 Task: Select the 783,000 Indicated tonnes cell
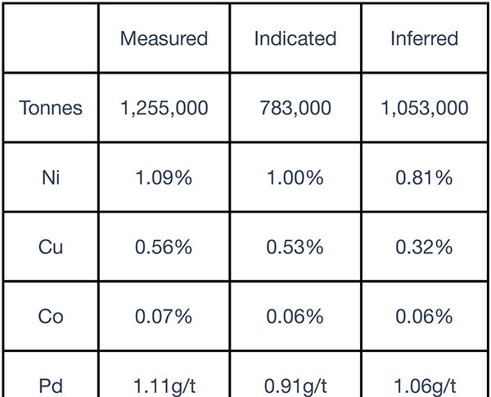click(295, 108)
